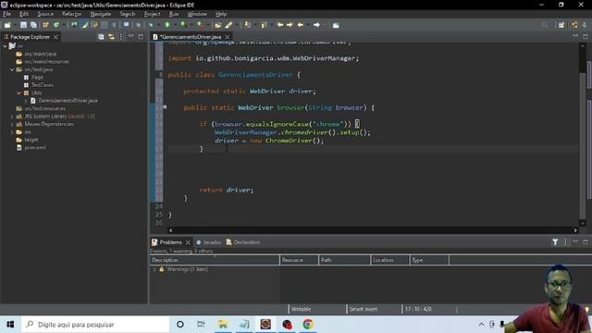592x333 pixels.
Task: Click the search magnifier icon at toolbar right
Action: [x=544, y=25]
